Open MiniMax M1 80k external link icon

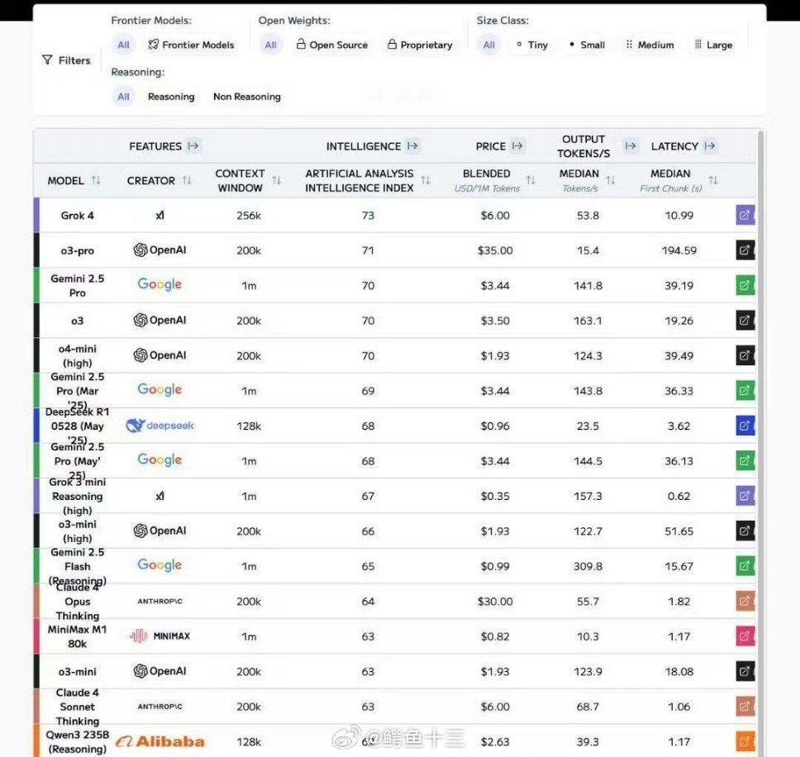(x=745, y=636)
